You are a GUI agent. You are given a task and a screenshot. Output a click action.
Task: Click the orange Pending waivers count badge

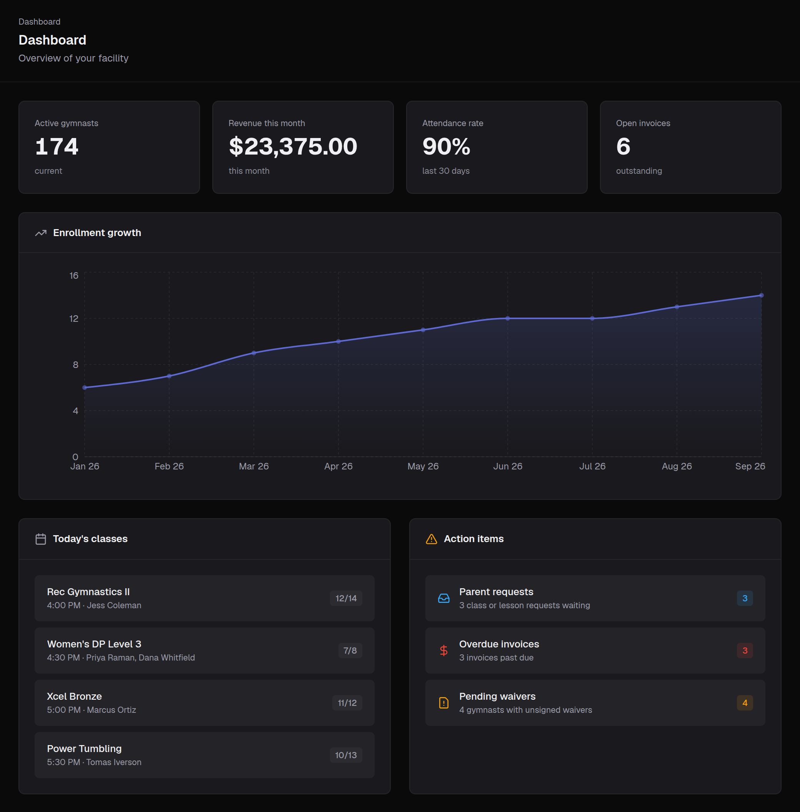(x=745, y=703)
